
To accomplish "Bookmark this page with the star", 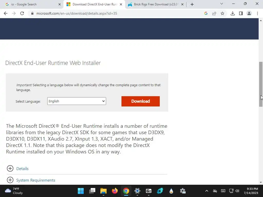I will tap(222, 13).
